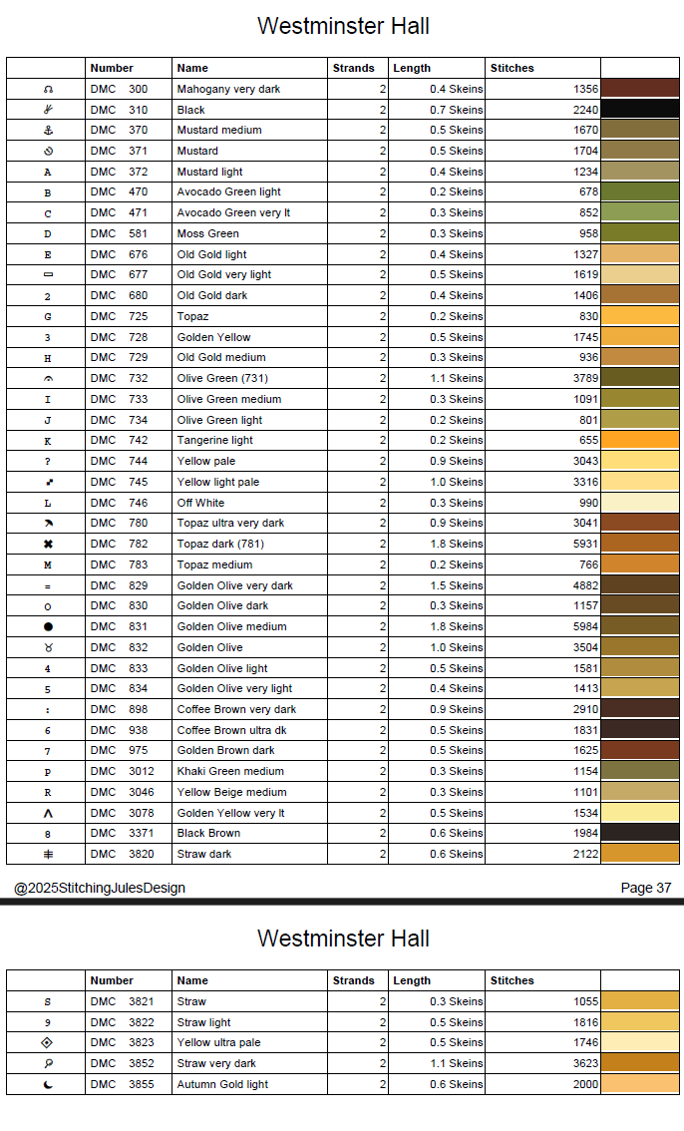Click the Autumn Gold light swatch
This screenshot has width=684, height=1131.
tap(639, 1084)
